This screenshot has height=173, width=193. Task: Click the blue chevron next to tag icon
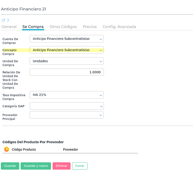[x=8, y=20]
